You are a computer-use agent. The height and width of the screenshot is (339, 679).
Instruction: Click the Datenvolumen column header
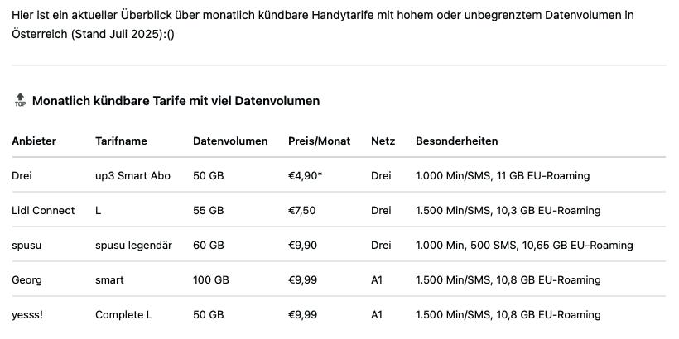click(230, 141)
